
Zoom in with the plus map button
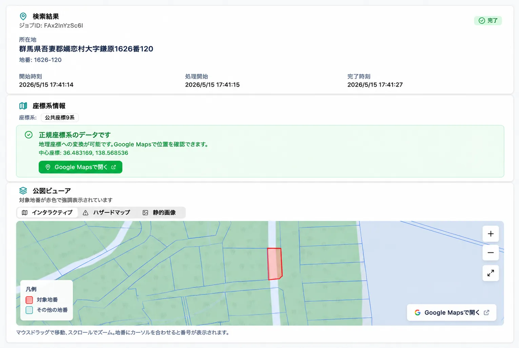click(491, 234)
